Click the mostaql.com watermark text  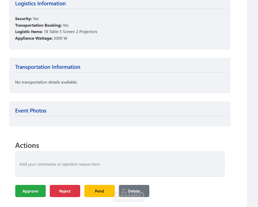tap(129, 200)
